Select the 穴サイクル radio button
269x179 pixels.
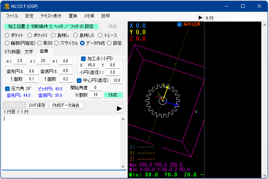tap(56, 43)
